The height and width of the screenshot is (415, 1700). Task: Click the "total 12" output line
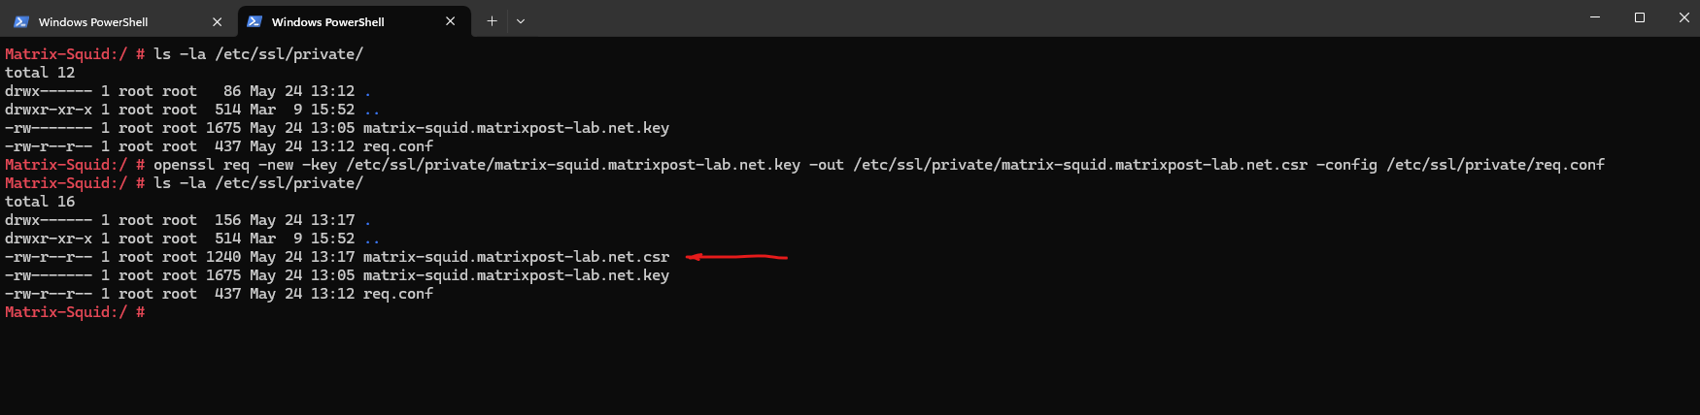pos(40,73)
